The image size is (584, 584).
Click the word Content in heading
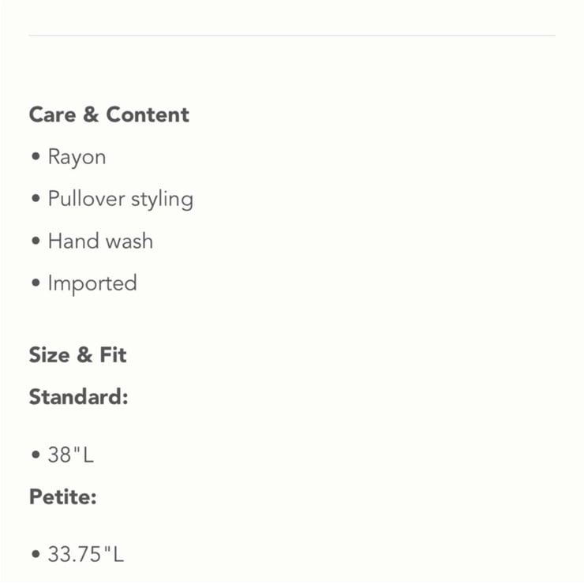[x=148, y=114]
